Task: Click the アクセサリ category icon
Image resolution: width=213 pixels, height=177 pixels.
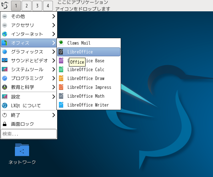Action: 5,25
